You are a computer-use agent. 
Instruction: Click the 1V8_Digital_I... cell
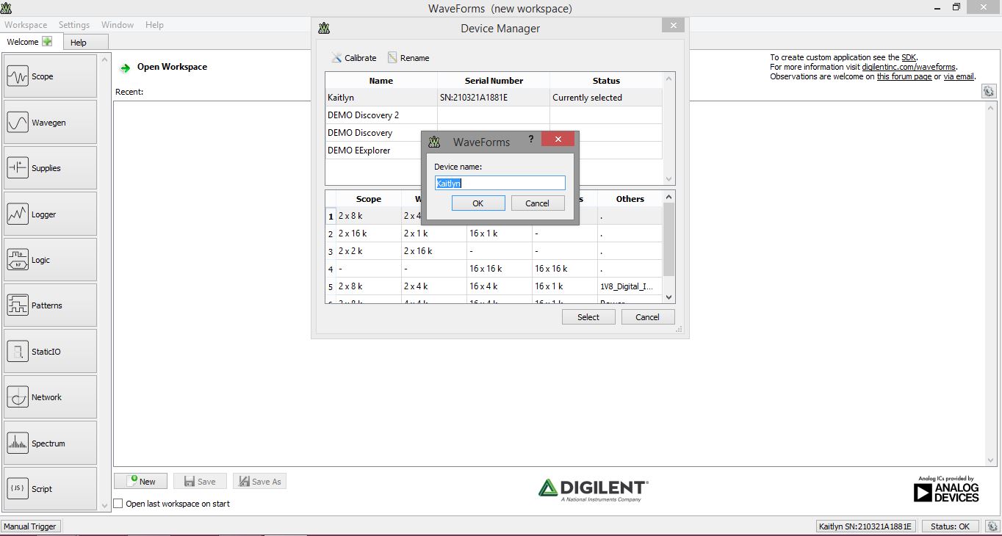tap(630, 286)
